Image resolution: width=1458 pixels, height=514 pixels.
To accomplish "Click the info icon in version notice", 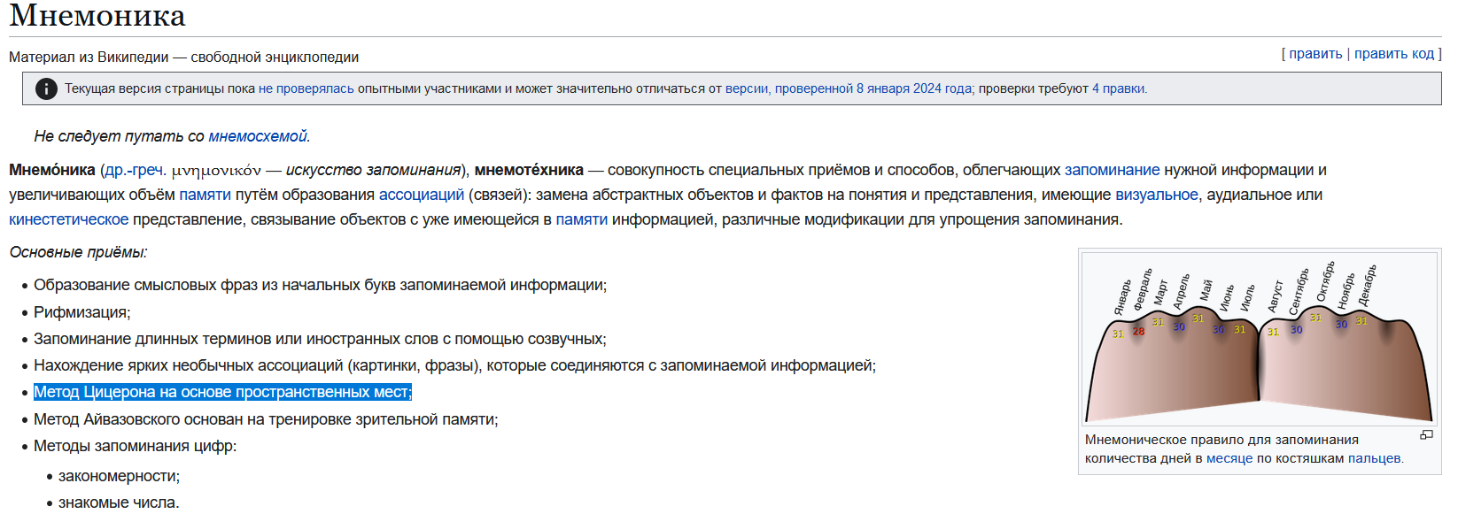I will click(46, 89).
